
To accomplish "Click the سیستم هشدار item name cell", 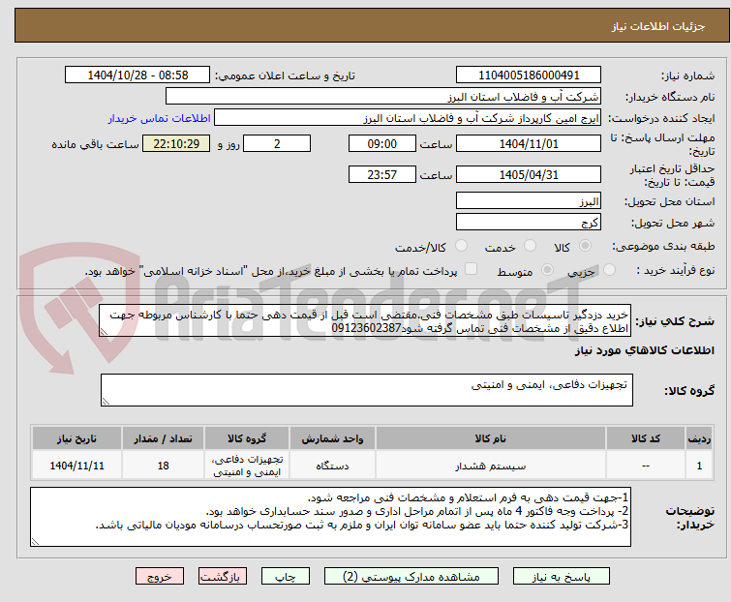I will click(491, 465).
